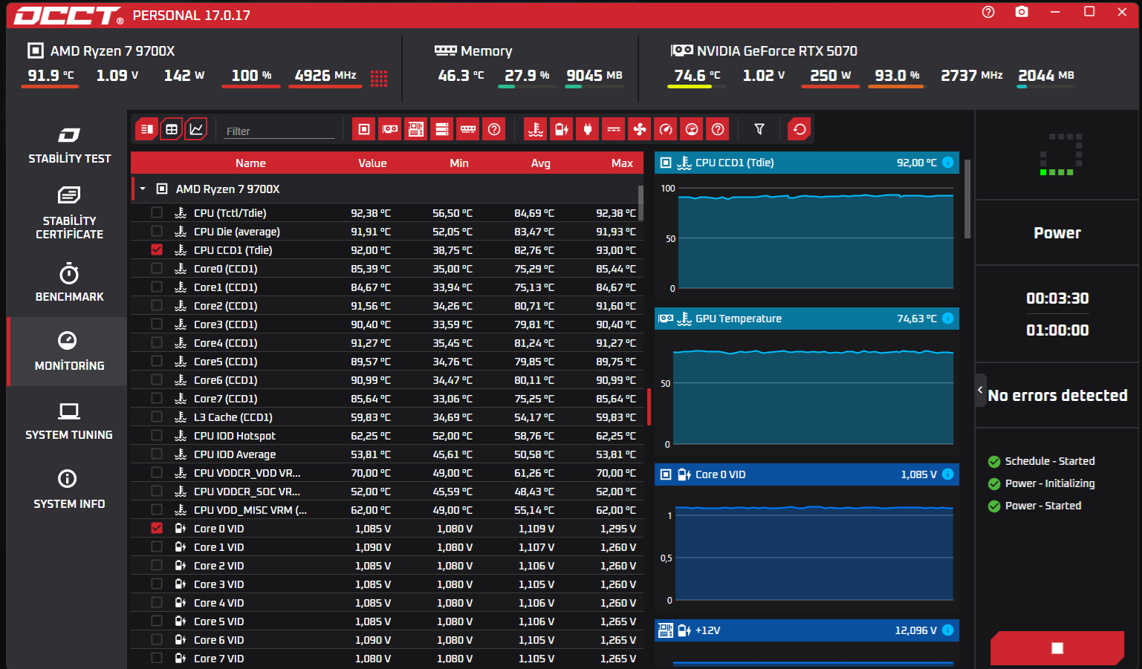Toggle the gauge usage sensor filter
1142x669 pixels.
(x=666, y=129)
